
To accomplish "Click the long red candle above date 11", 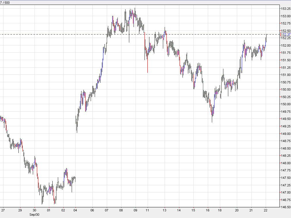I will [x=147, y=64].
